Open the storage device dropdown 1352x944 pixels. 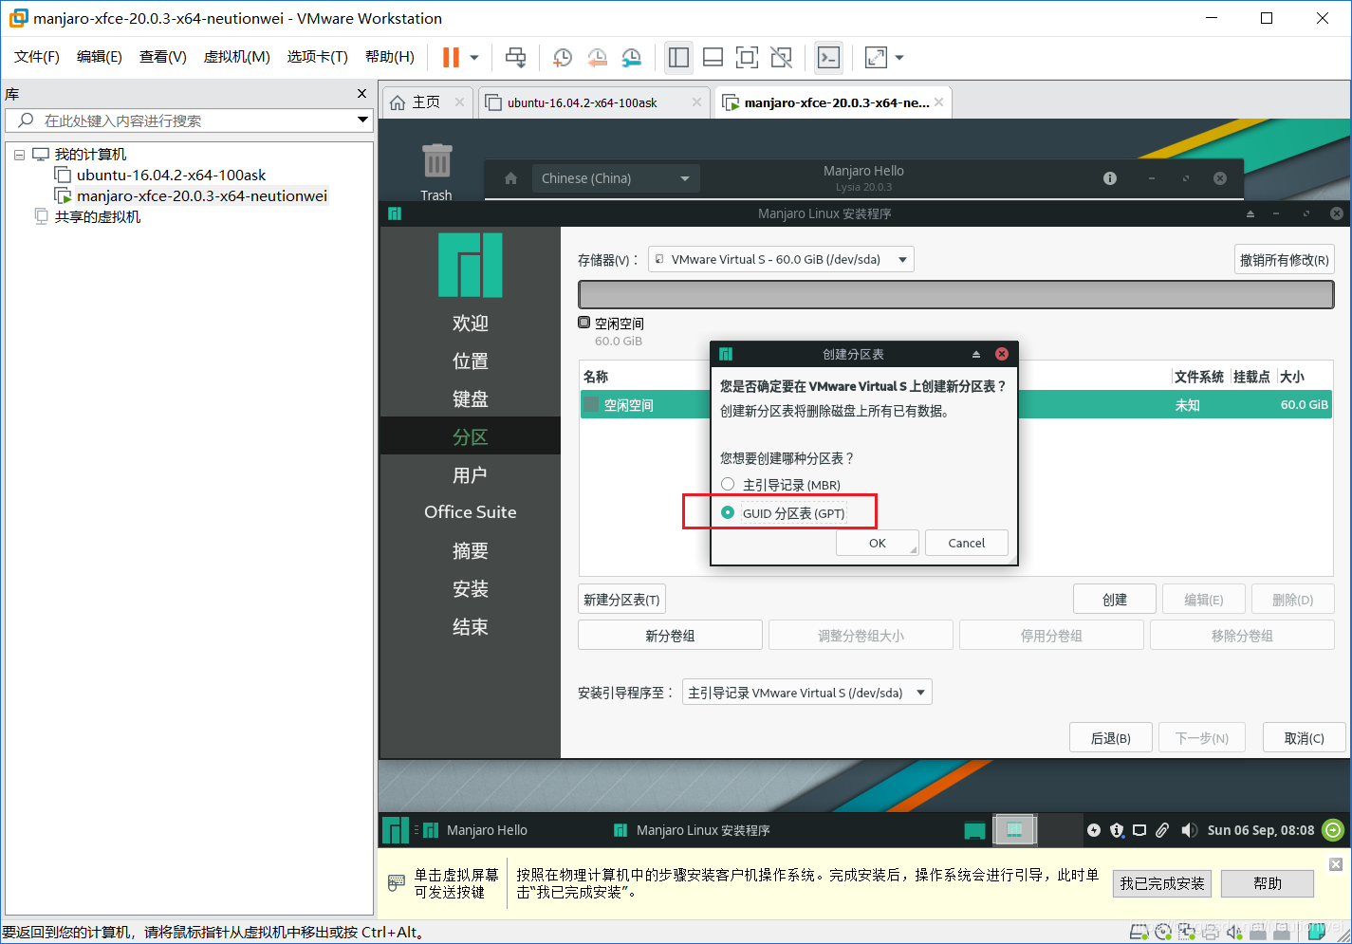coord(781,259)
